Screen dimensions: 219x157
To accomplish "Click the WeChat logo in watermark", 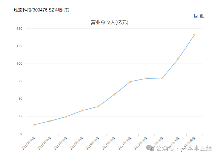I will click(x=150, y=148).
